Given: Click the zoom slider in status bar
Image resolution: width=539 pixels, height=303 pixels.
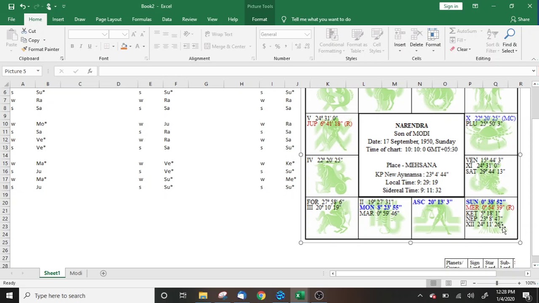Looking at the screenshot, I should pos(497,283).
